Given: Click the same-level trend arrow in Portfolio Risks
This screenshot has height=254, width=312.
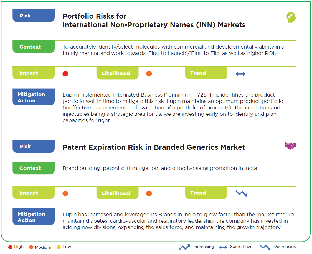Looking at the screenshot, I should (x=240, y=74).
